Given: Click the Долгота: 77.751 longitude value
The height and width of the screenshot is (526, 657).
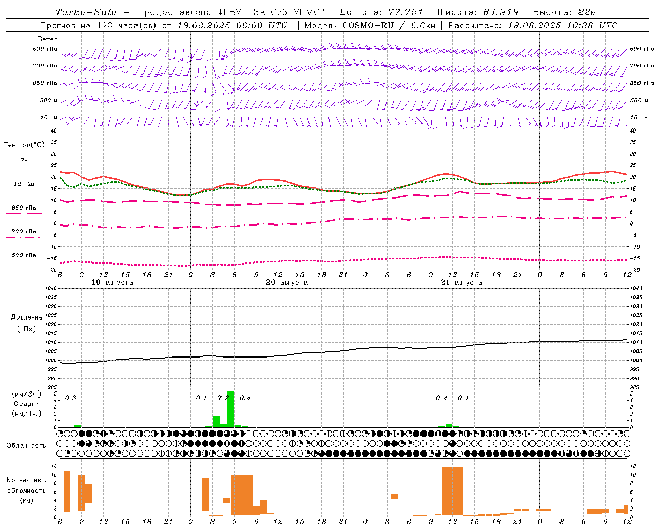Looking at the screenshot, I should (x=381, y=12).
